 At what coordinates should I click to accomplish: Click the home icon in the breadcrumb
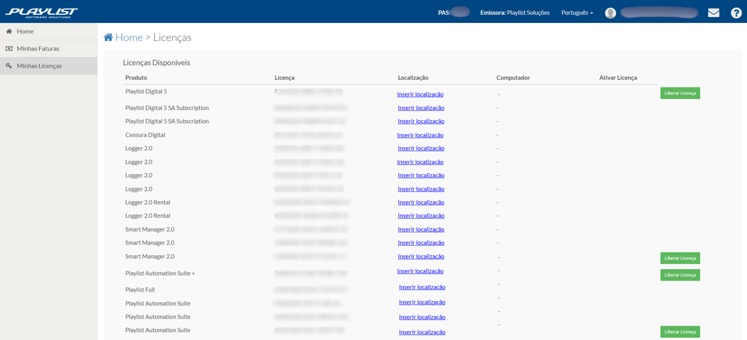(109, 37)
